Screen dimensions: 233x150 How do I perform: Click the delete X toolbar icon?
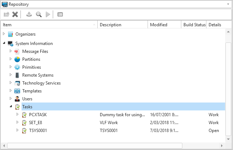coord(15,14)
